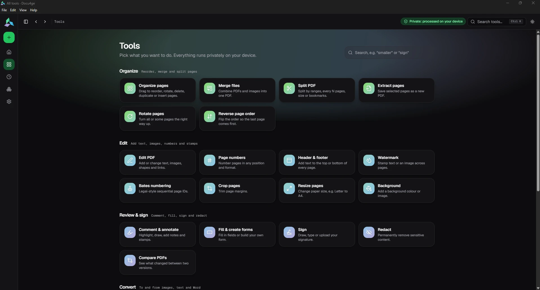Click the Sign signature icon
Image resolution: width=540 pixels, height=290 pixels.
pos(289,232)
